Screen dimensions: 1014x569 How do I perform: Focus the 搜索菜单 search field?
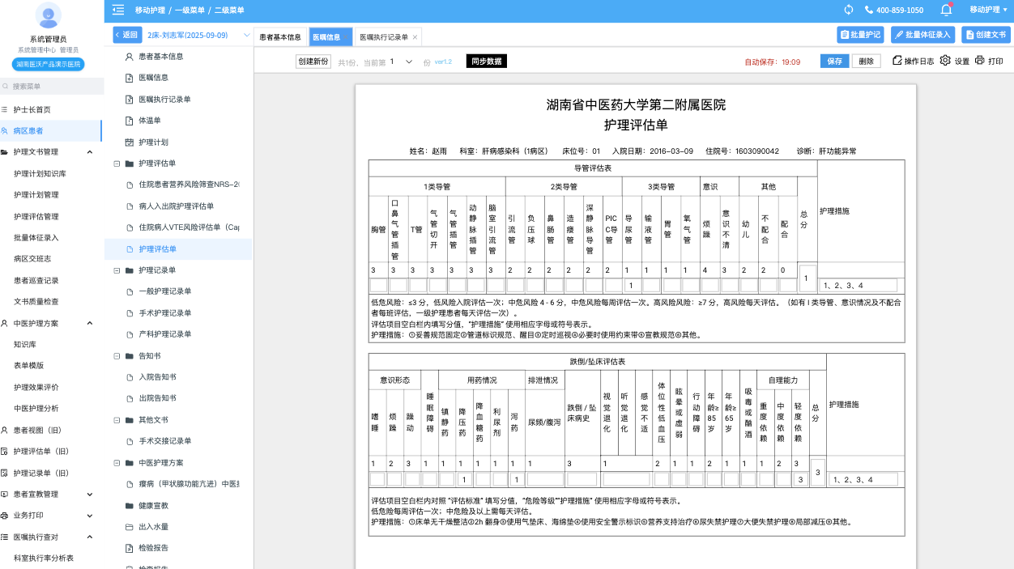[x=52, y=86]
